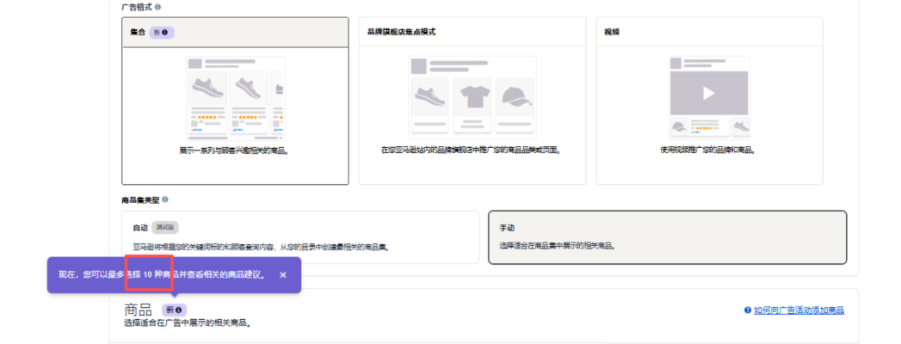Click the text 选择适合在广告中展示的相关商品。
901x344 pixels.
(x=188, y=322)
